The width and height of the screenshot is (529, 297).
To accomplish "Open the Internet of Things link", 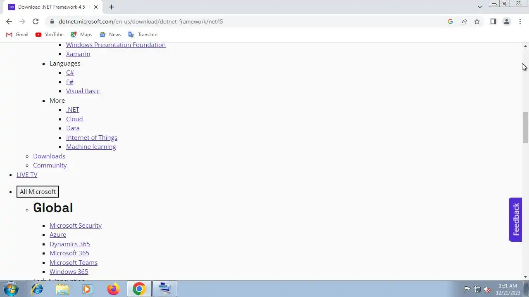I will click(92, 137).
